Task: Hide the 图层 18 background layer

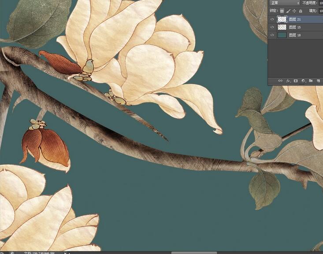Action: click(272, 35)
